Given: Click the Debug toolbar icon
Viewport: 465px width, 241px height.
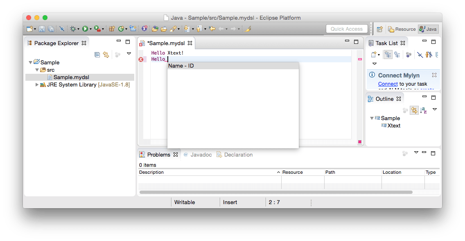Looking at the screenshot, I should coord(73,29).
